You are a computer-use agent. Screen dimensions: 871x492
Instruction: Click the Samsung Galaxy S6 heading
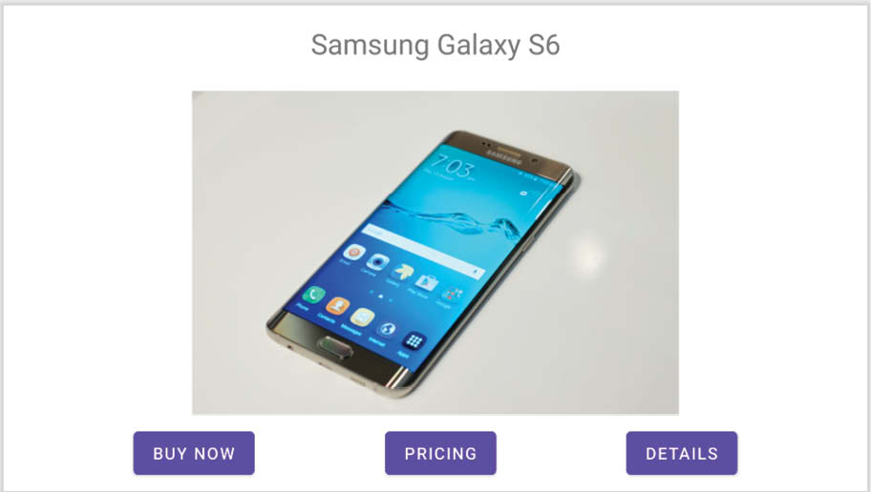[x=435, y=45]
